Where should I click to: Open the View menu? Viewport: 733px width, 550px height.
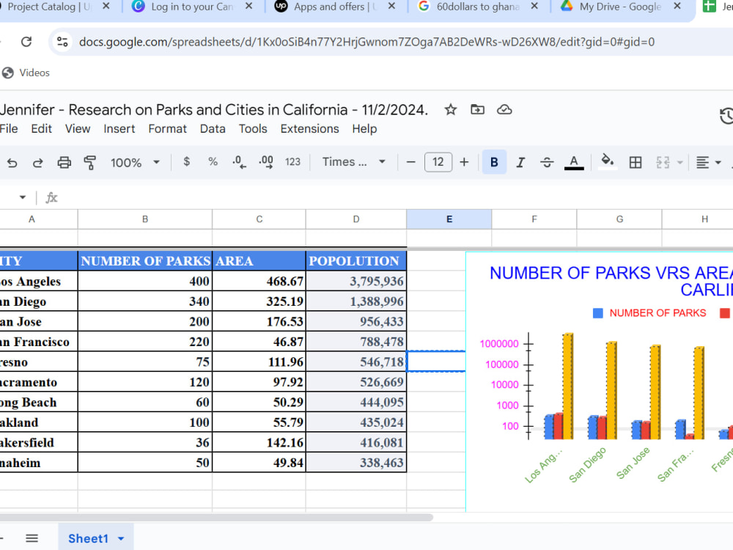click(x=78, y=128)
